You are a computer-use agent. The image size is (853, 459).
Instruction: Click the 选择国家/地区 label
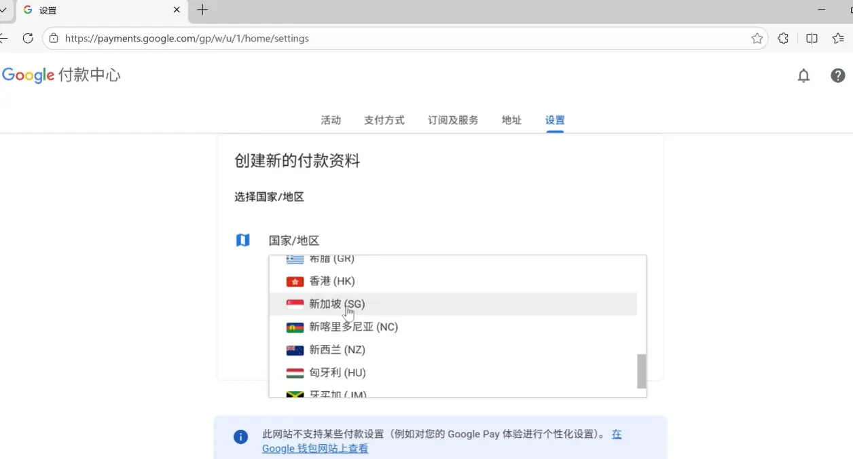tap(269, 197)
